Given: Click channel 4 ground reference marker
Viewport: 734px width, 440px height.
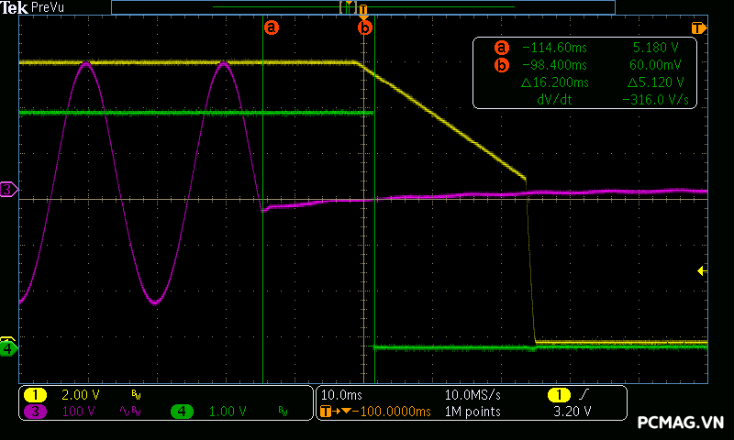Looking at the screenshot, I should pyautogui.click(x=7, y=348).
